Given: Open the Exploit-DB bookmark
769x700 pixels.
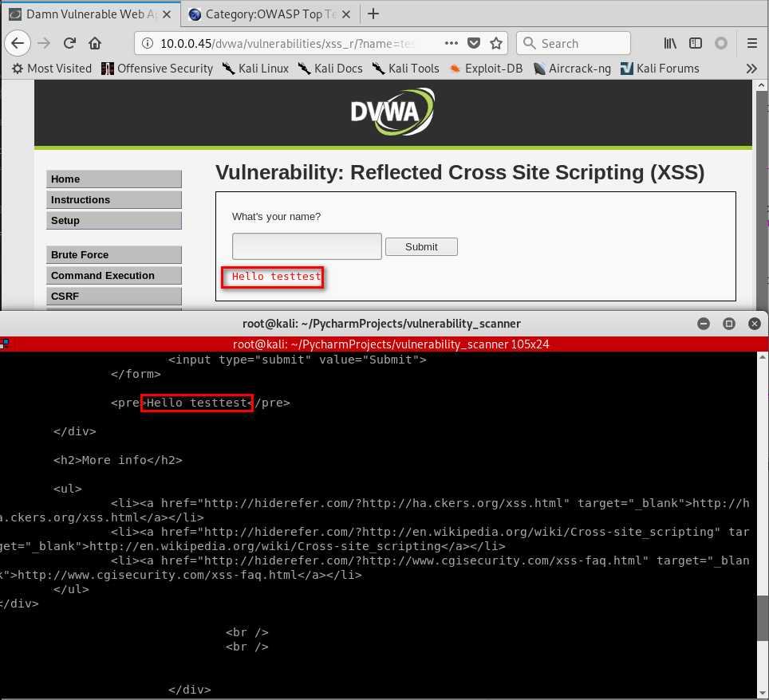Looking at the screenshot, I should click(x=487, y=69).
